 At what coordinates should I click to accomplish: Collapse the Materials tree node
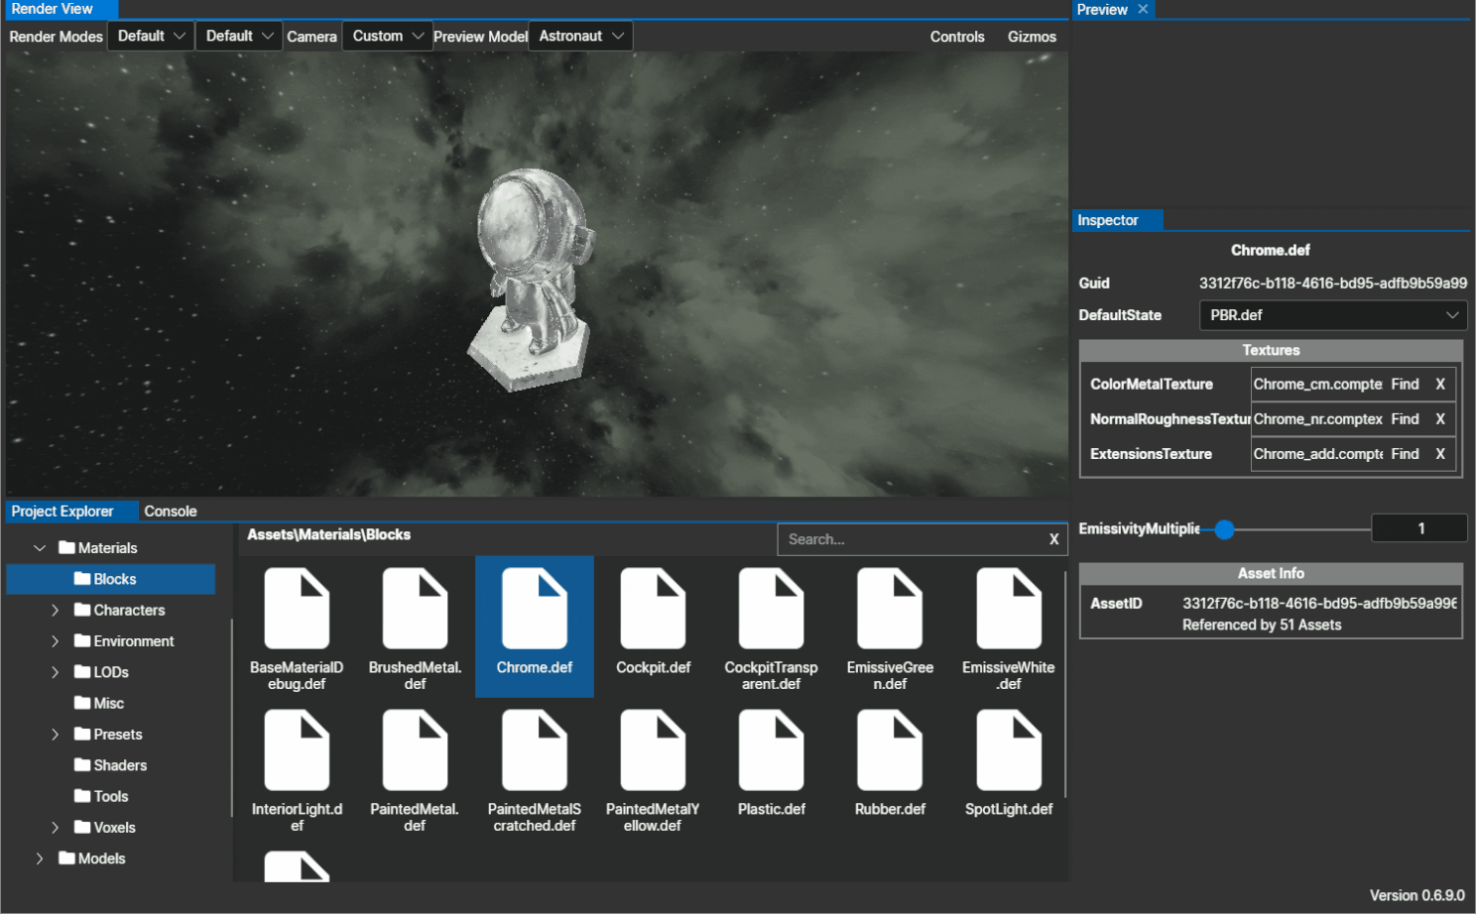(x=40, y=547)
